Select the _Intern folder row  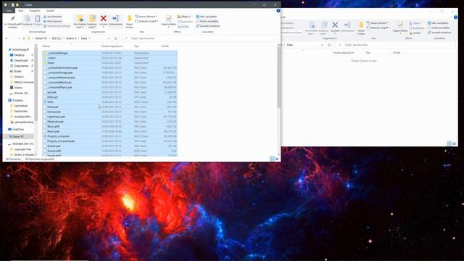tap(110, 58)
